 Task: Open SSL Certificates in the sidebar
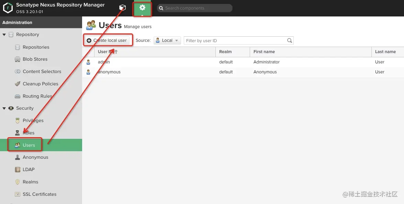click(x=40, y=194)
